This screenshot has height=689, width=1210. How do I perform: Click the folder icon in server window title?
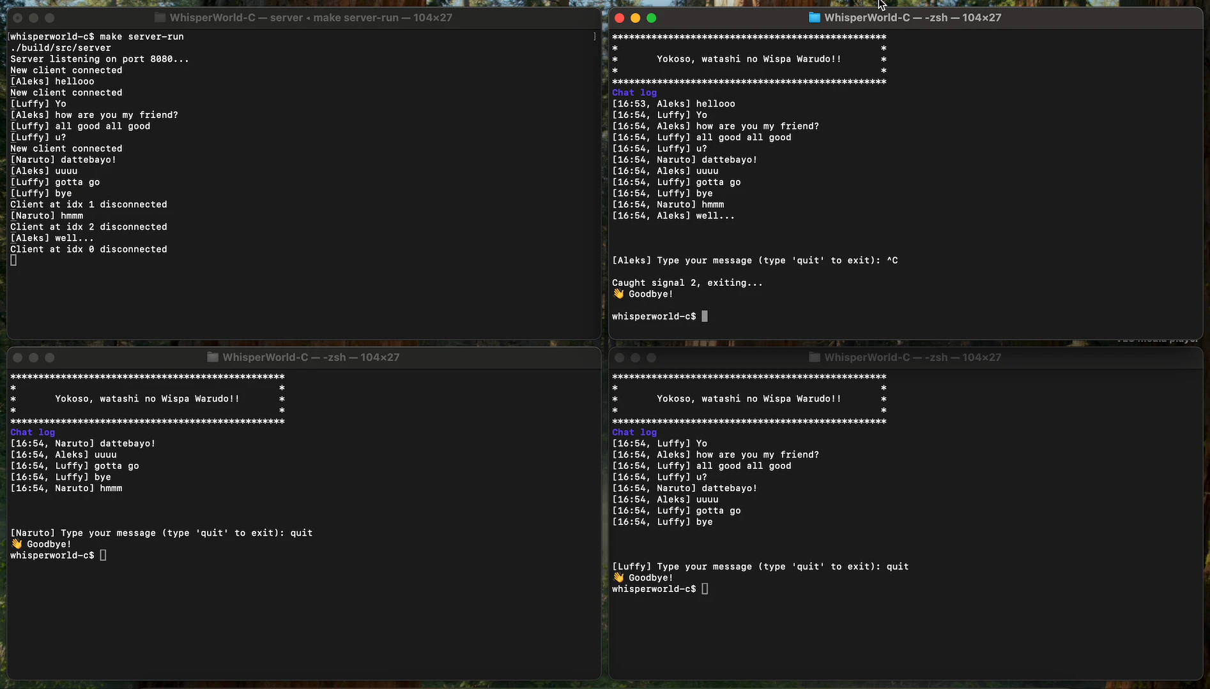tap(160, 18)
